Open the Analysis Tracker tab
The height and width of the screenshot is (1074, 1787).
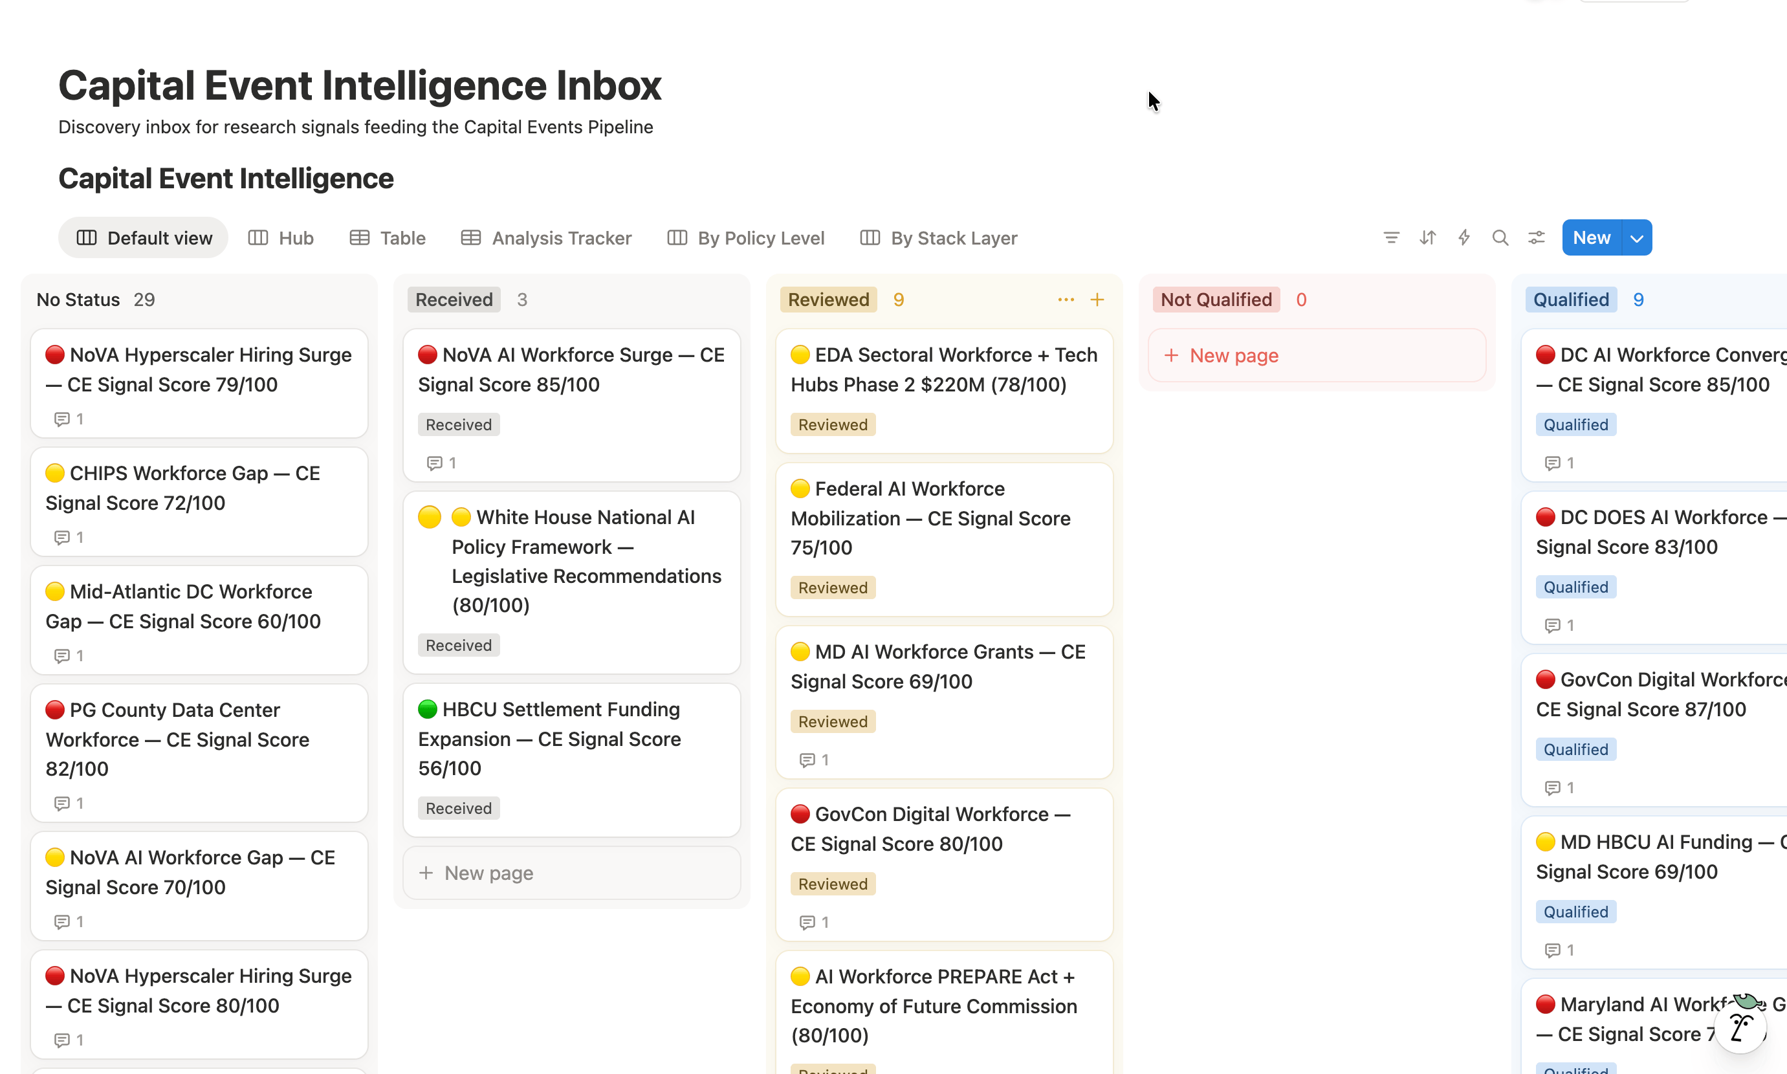pyautogui.click(x=547, y=238)
